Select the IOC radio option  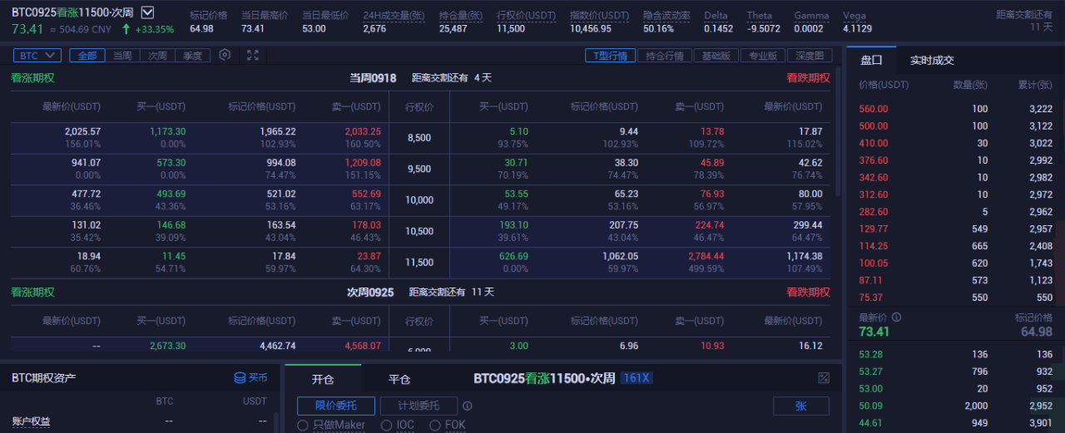tap(386, 425)
